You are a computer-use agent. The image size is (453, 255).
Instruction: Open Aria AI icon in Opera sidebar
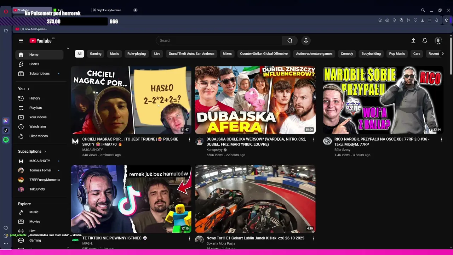(6, 121)
